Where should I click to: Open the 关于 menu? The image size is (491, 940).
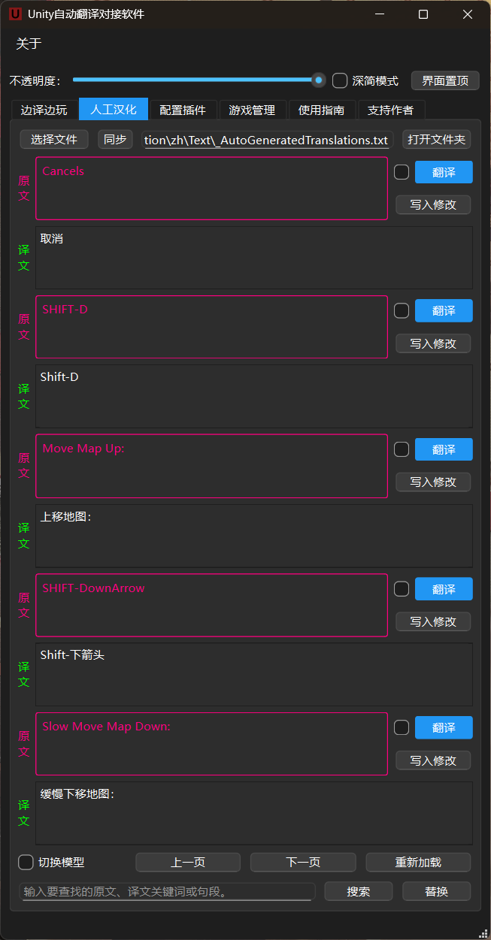(x=29, y=44)
